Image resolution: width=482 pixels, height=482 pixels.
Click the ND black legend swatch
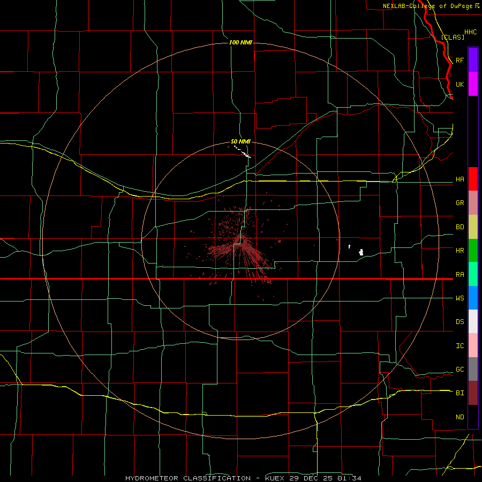473,417
